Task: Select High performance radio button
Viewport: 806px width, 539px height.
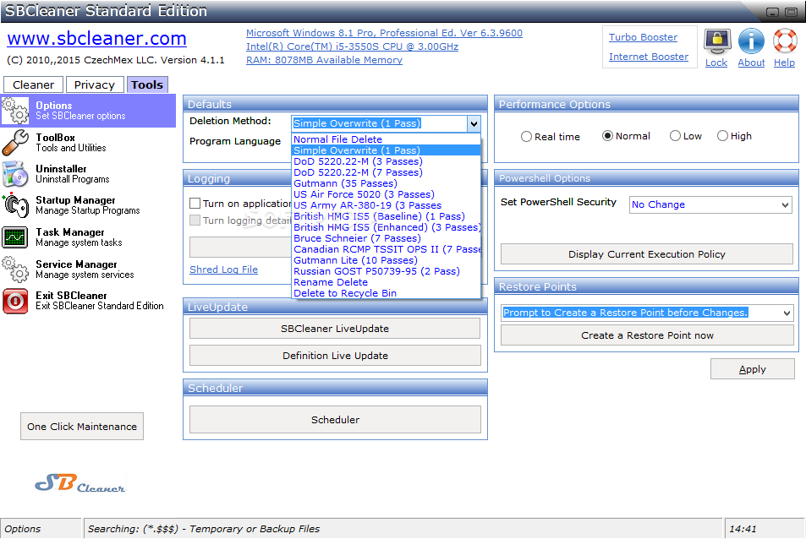Action: [722, 136]
